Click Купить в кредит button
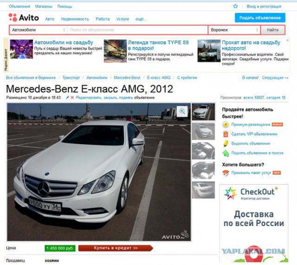Image resolution: width=297 pixels, height=265 pixels. tap(116, 248)
